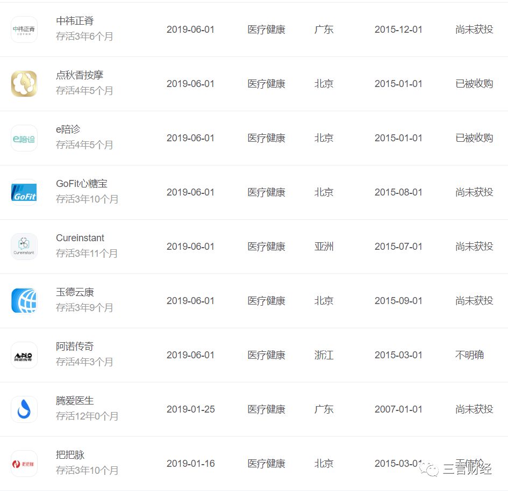Click the 阿诺传奇 company name
This screenshot has height=491, width=508.
75,346
